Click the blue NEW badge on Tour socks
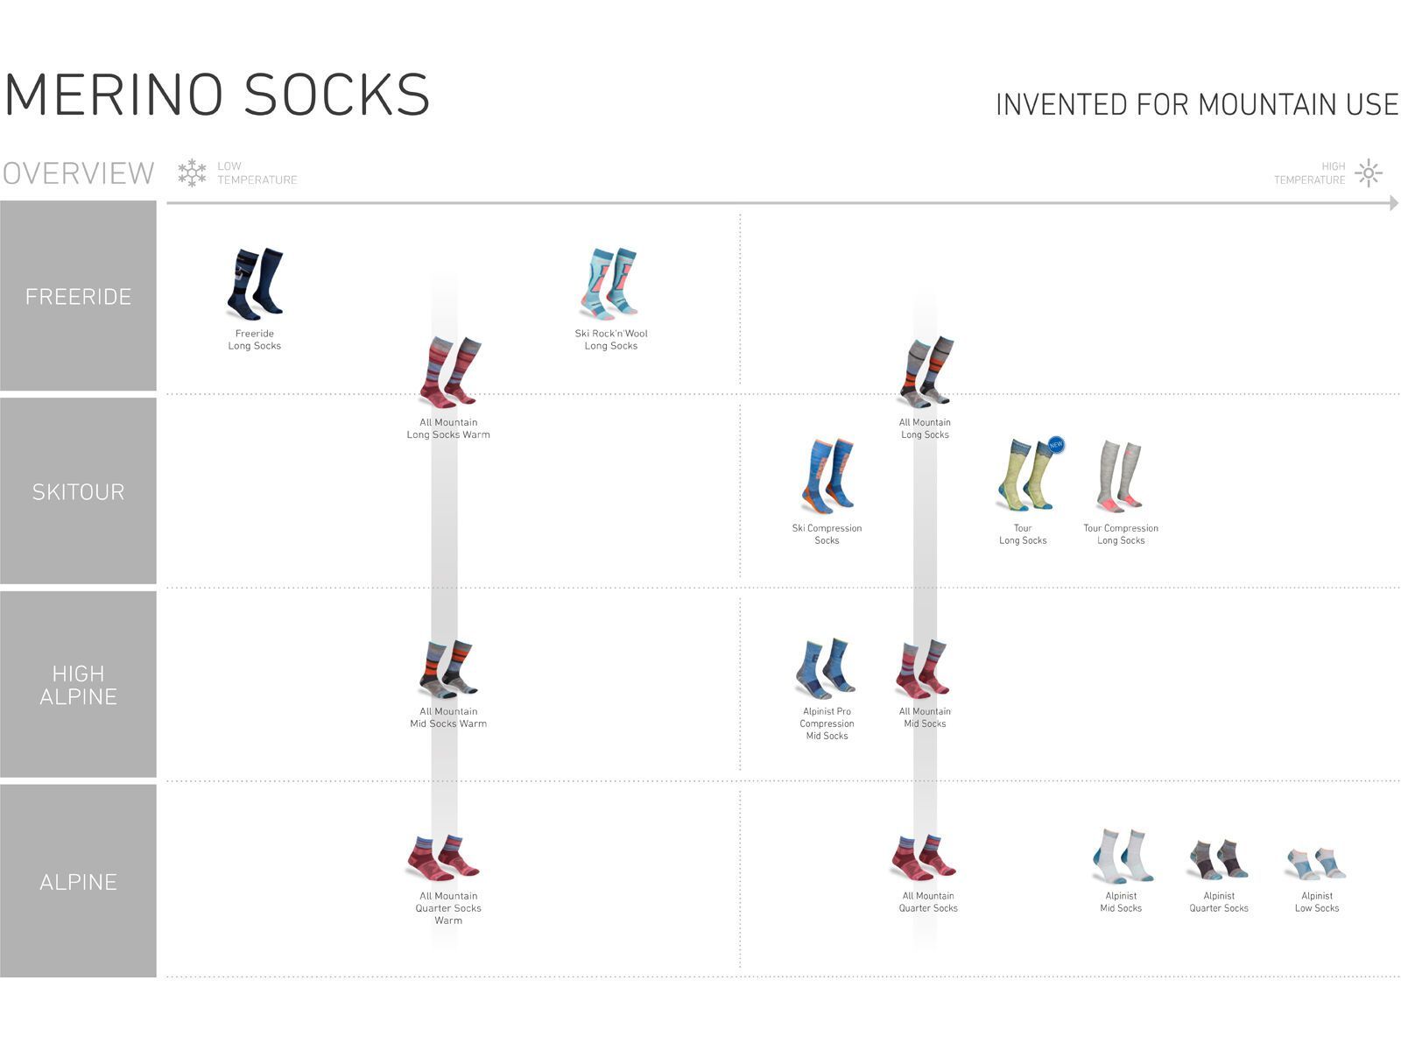 (x=1056, y=445)
